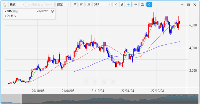
Task: Move chart right with forward arrow
Action: [113, 82]
